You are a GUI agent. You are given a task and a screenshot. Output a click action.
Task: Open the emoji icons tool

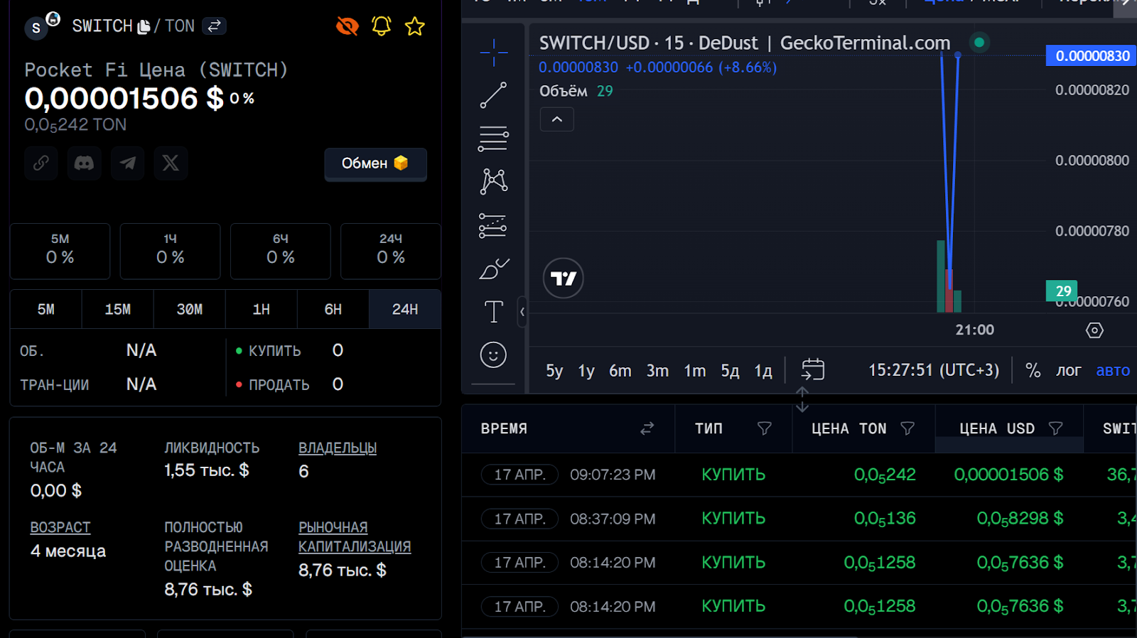(x=493, y=355)
